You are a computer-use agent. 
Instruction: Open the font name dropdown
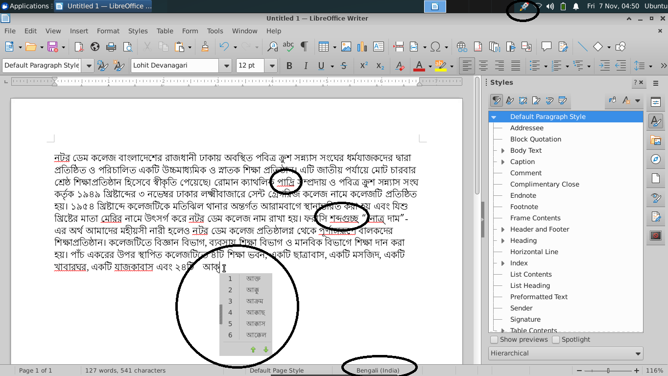click(226, 66)
